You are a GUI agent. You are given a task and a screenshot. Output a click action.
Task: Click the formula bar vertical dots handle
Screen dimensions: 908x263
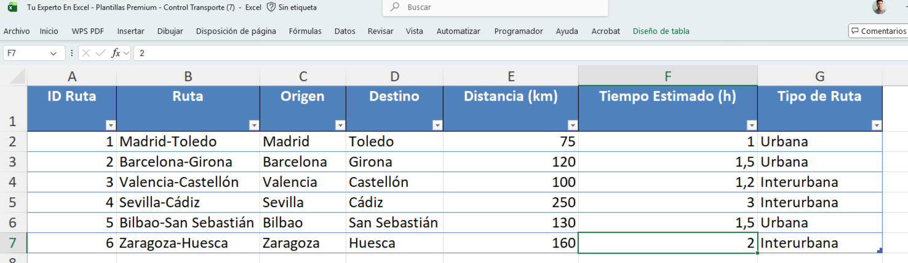[x=72, y=53]
